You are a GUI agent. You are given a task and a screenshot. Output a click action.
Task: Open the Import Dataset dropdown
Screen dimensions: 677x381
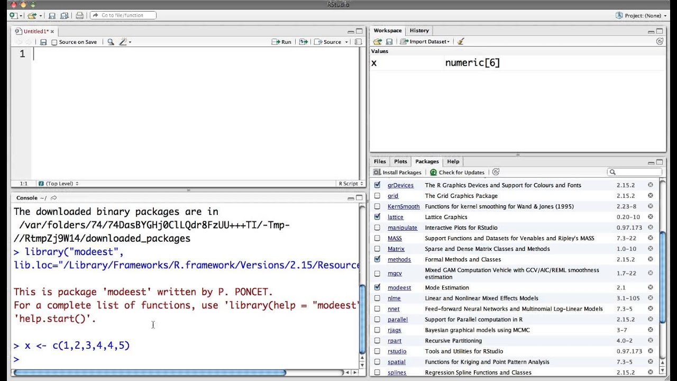(x=425, y=41)
